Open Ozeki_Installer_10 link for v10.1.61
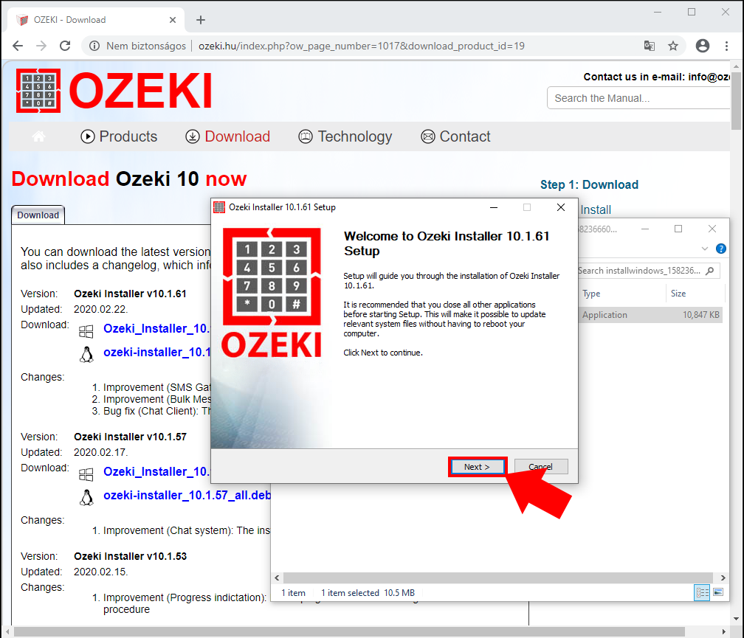The image size is (744, 638). (156, 328)
